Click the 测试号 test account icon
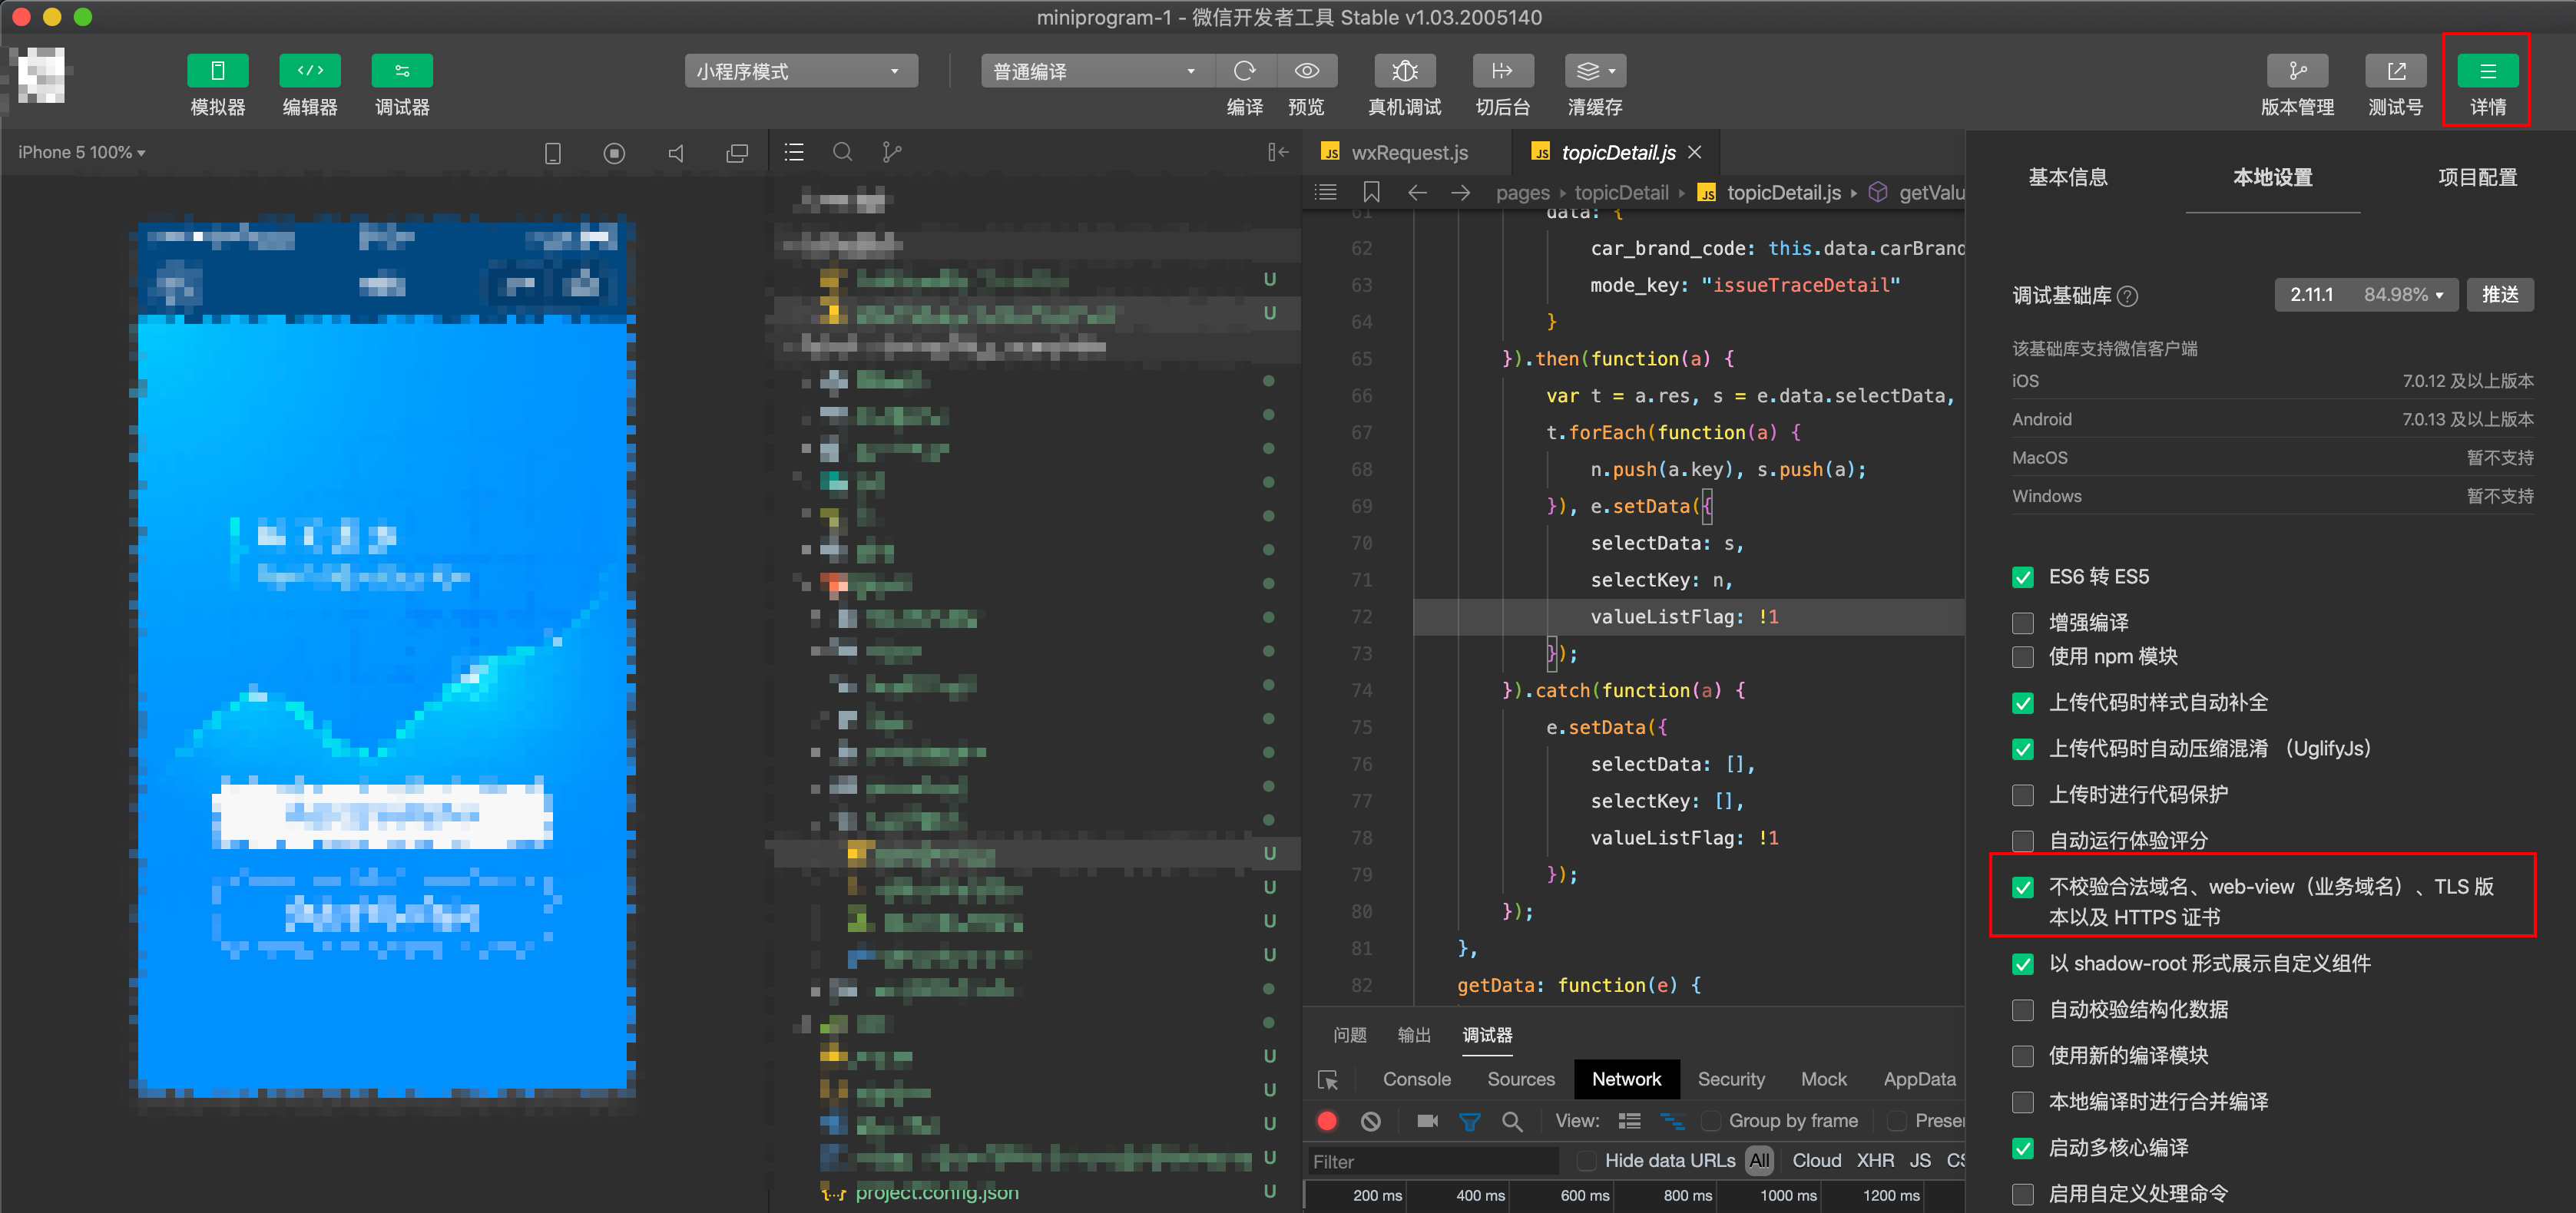2576x1213 pixels. click(2395, 71)
